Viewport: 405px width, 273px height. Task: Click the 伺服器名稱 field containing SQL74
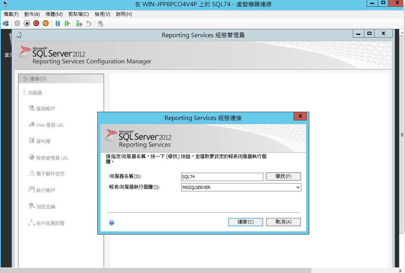pyautogui.click(x=222, y=177)
